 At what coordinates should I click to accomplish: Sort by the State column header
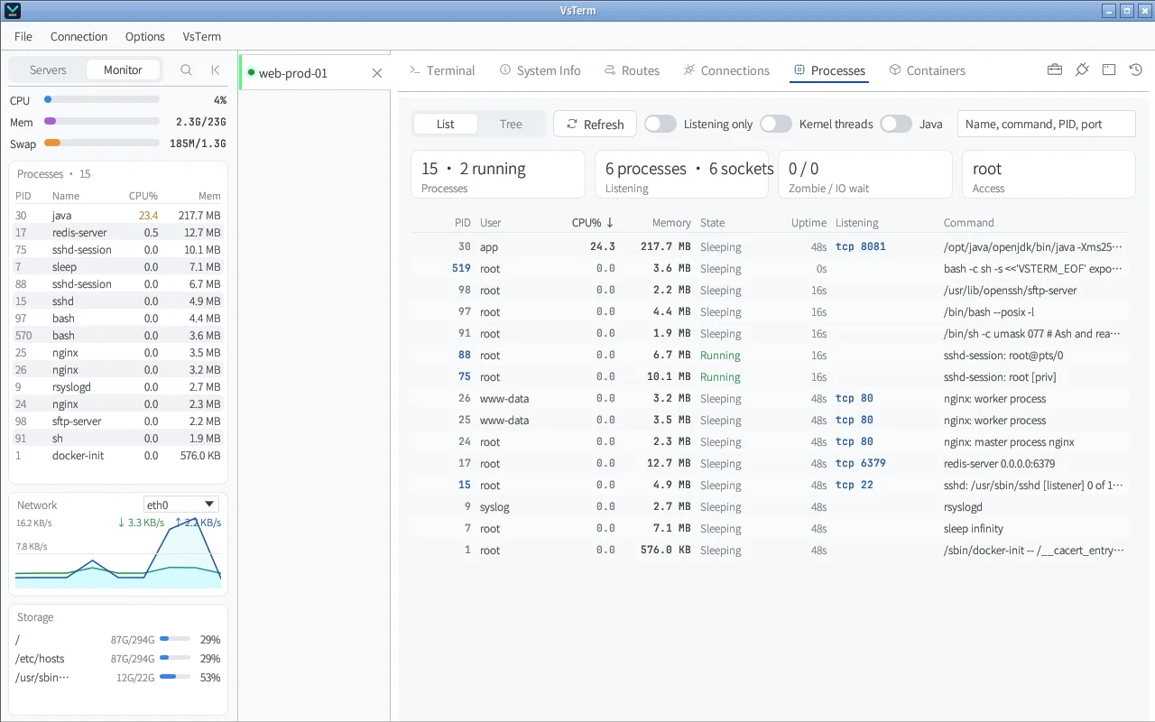[712, 223]
